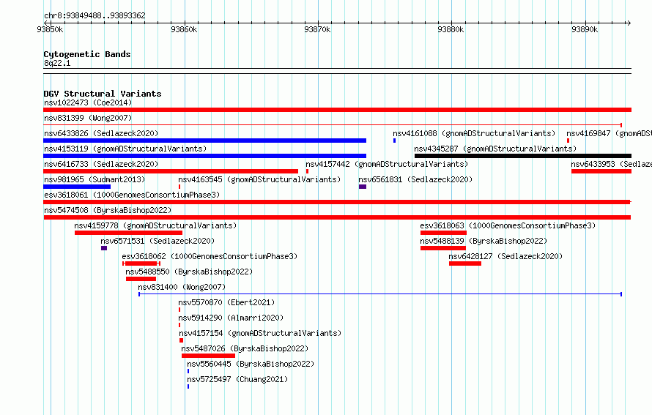Select the purple nsv6571531 marker
This screenshot has width=652, height=415.
click(x=104, y=248)
